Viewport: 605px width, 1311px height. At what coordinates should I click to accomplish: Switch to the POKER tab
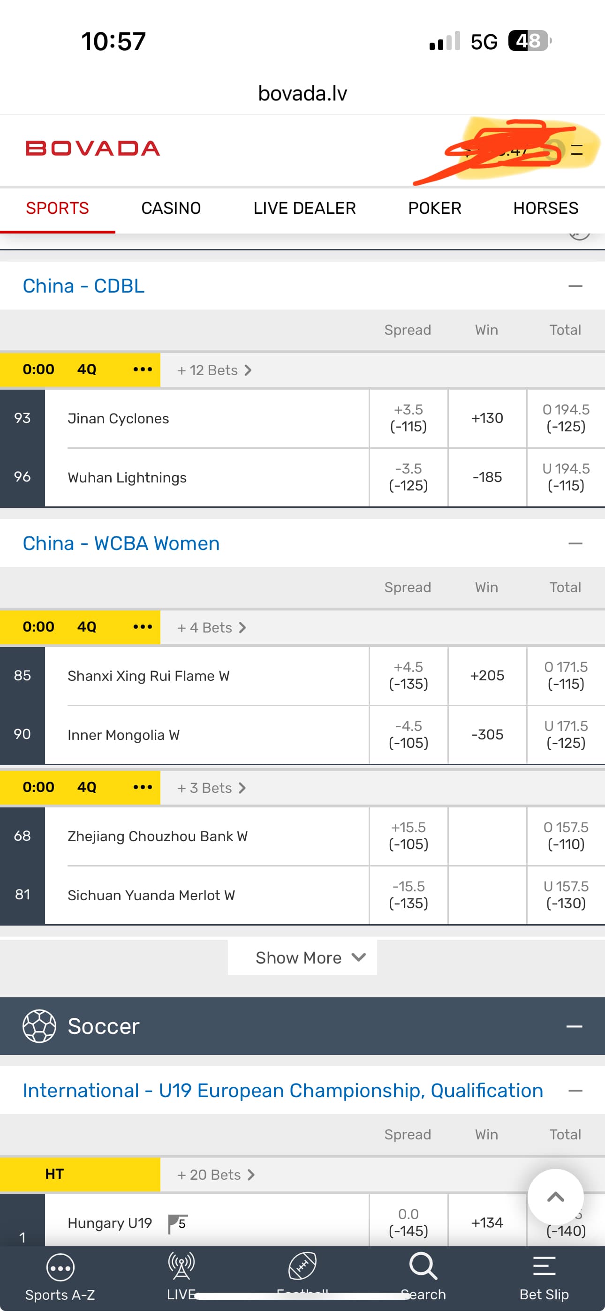click(434, 208)
